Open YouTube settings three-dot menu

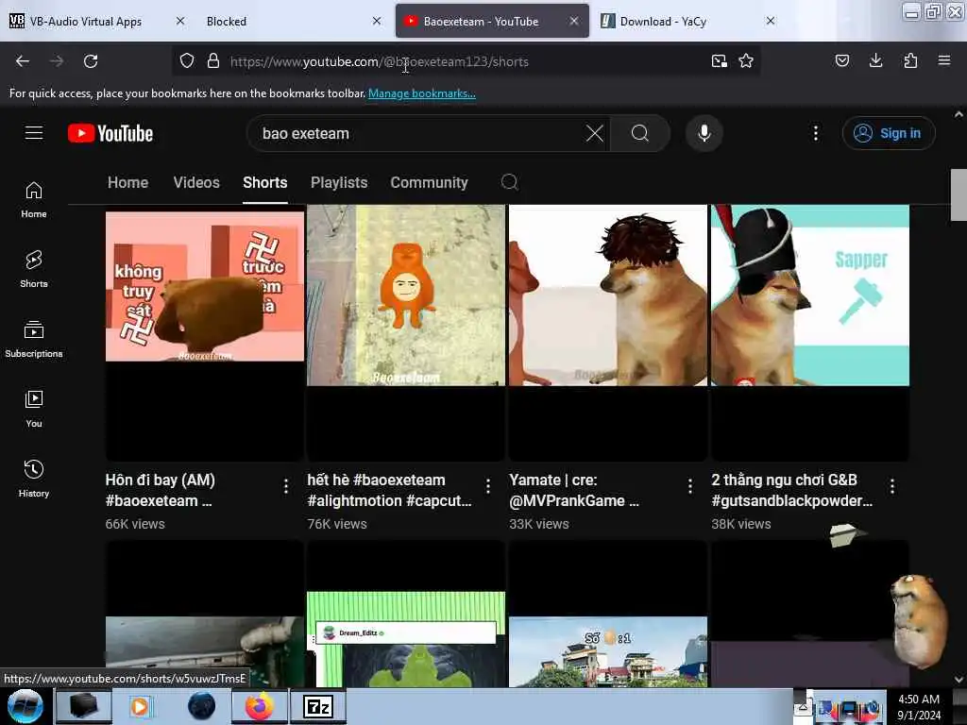coord(816,133)
